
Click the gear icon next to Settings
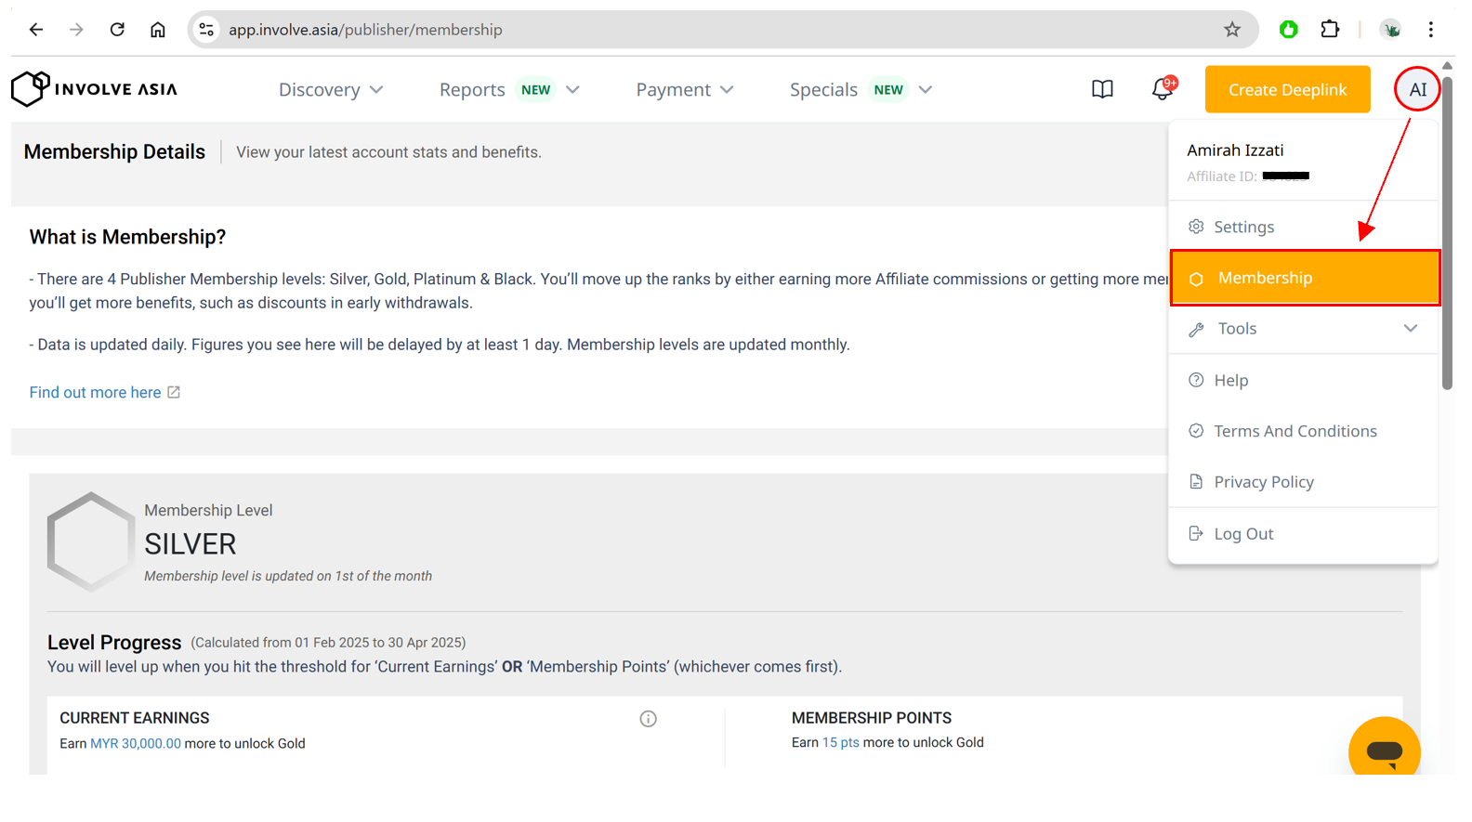[x=1196, y=227]
